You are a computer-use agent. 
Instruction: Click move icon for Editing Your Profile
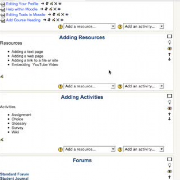click(x=47, y=4)
